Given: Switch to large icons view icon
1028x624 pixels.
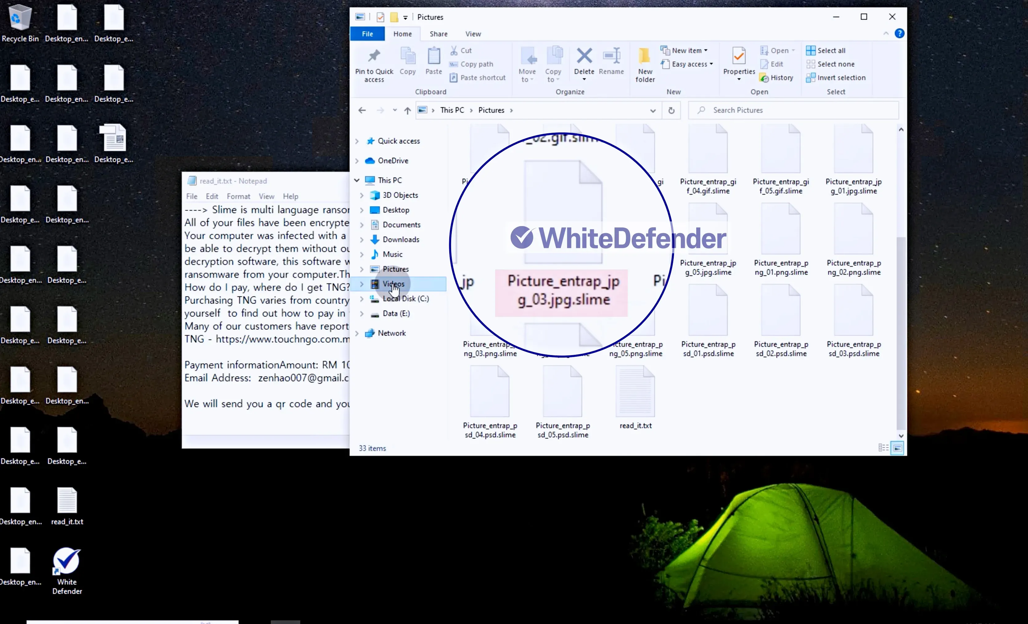Looking at the screenshot, I should [x=897, y=448].
